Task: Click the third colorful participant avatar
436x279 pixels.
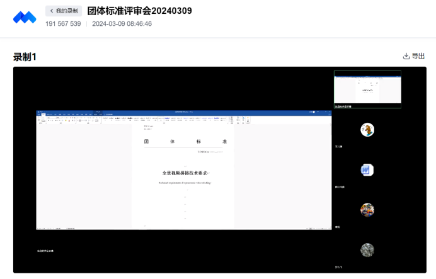Action: point(367,210)
